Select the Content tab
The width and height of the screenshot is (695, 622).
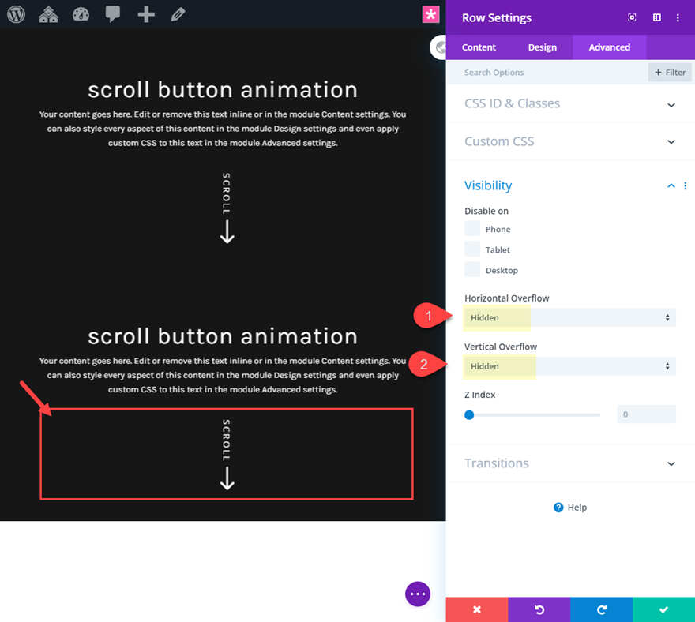479,47
